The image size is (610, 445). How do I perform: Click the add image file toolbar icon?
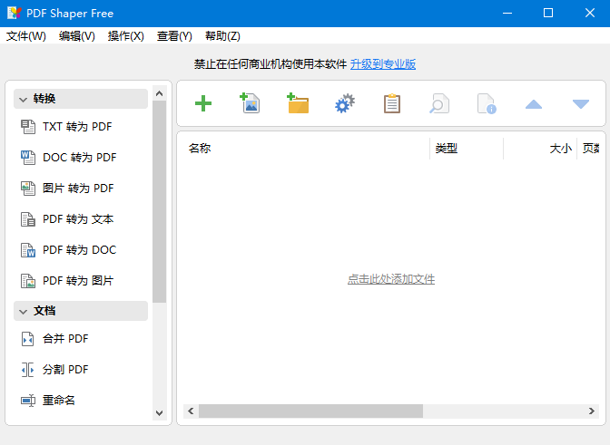click(250, 103)
